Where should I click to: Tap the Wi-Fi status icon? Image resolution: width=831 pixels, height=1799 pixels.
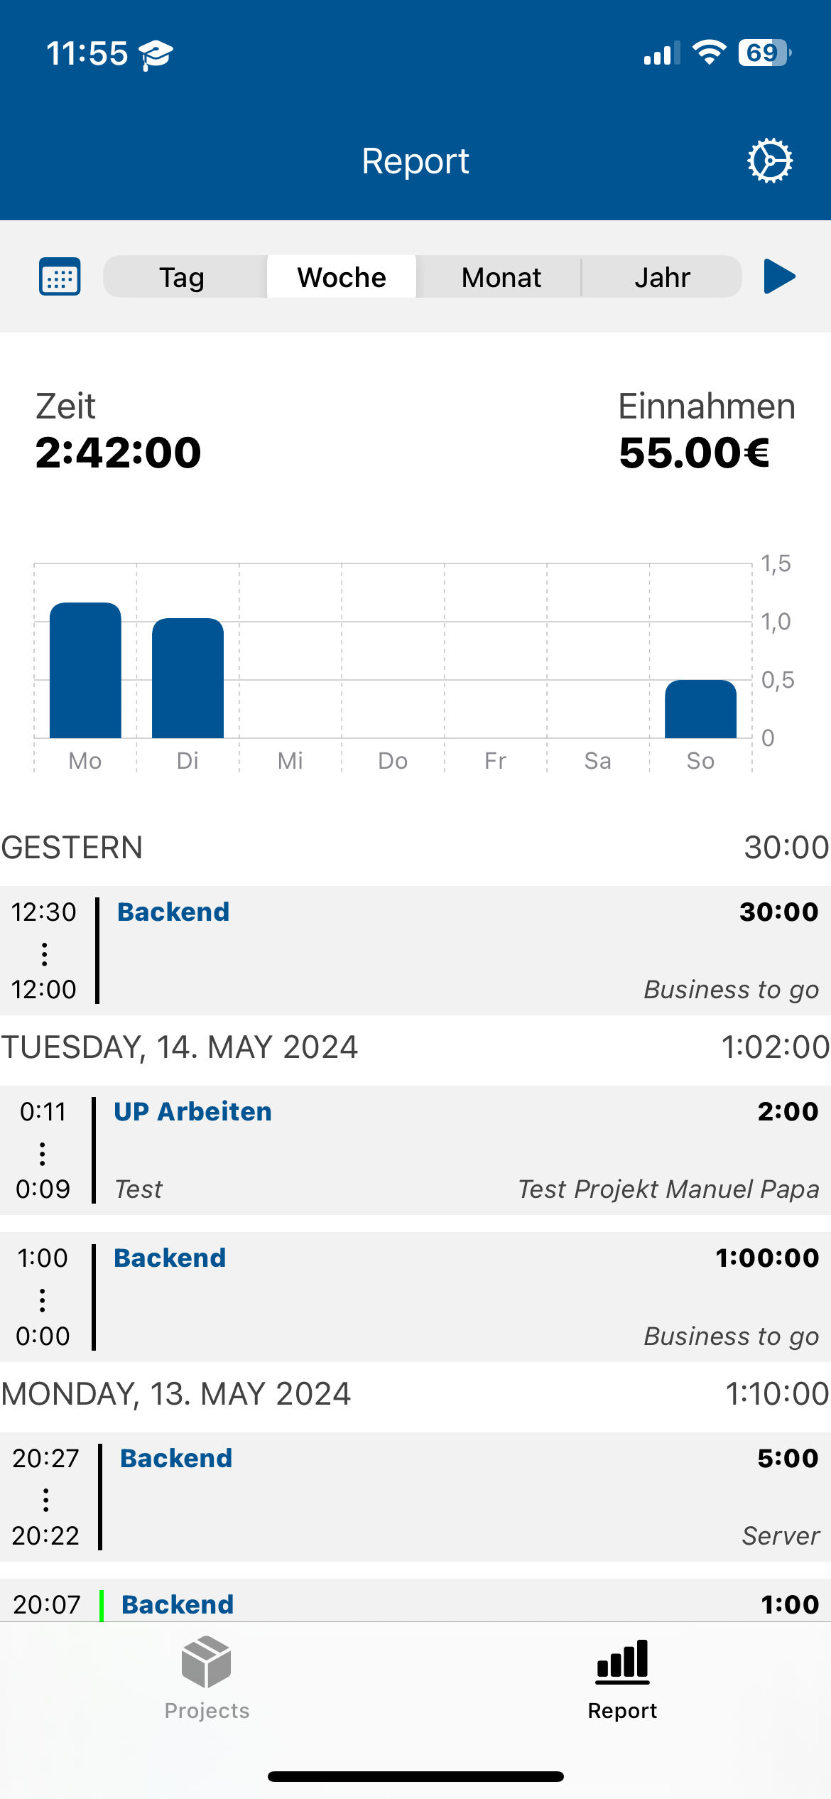(x=709, y=53)
